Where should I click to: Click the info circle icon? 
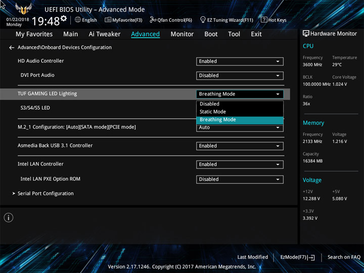coord(9,217)
